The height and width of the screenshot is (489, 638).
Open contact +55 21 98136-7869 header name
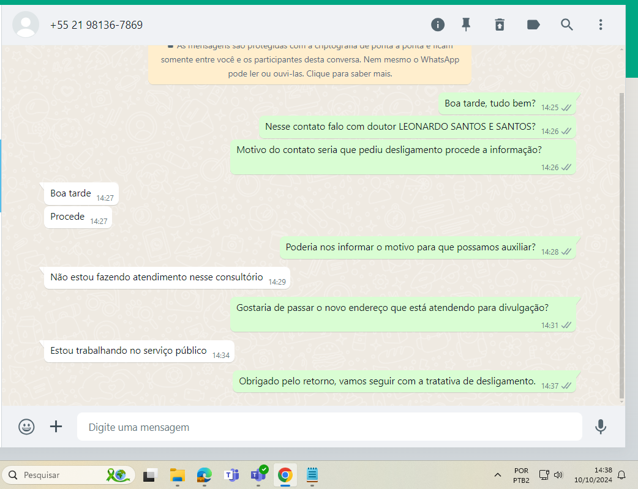pos(96,25)
